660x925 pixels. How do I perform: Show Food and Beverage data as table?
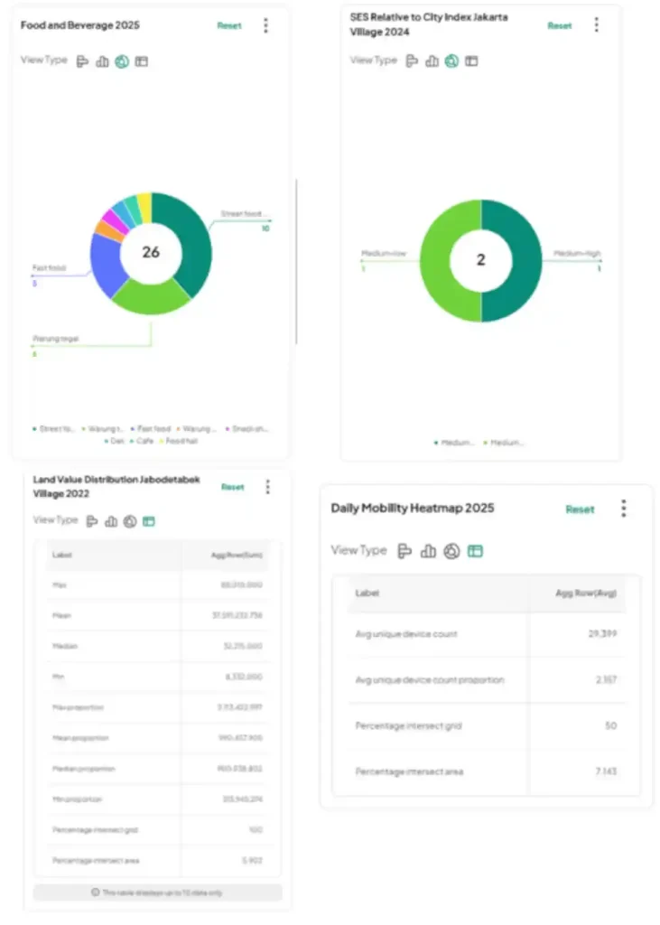(142, 61)
